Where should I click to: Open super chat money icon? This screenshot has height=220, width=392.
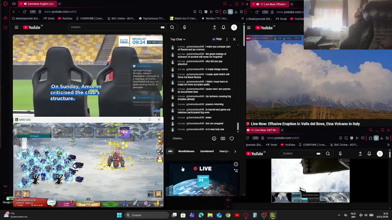coord(223,138)
